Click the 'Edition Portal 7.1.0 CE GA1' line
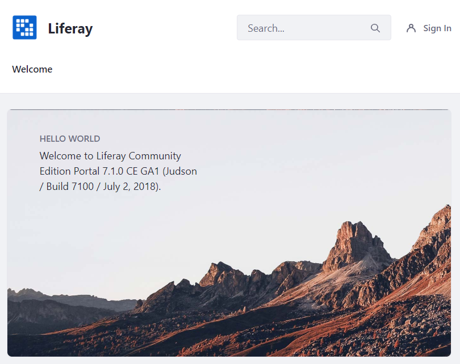 click(x=118, y=171)
